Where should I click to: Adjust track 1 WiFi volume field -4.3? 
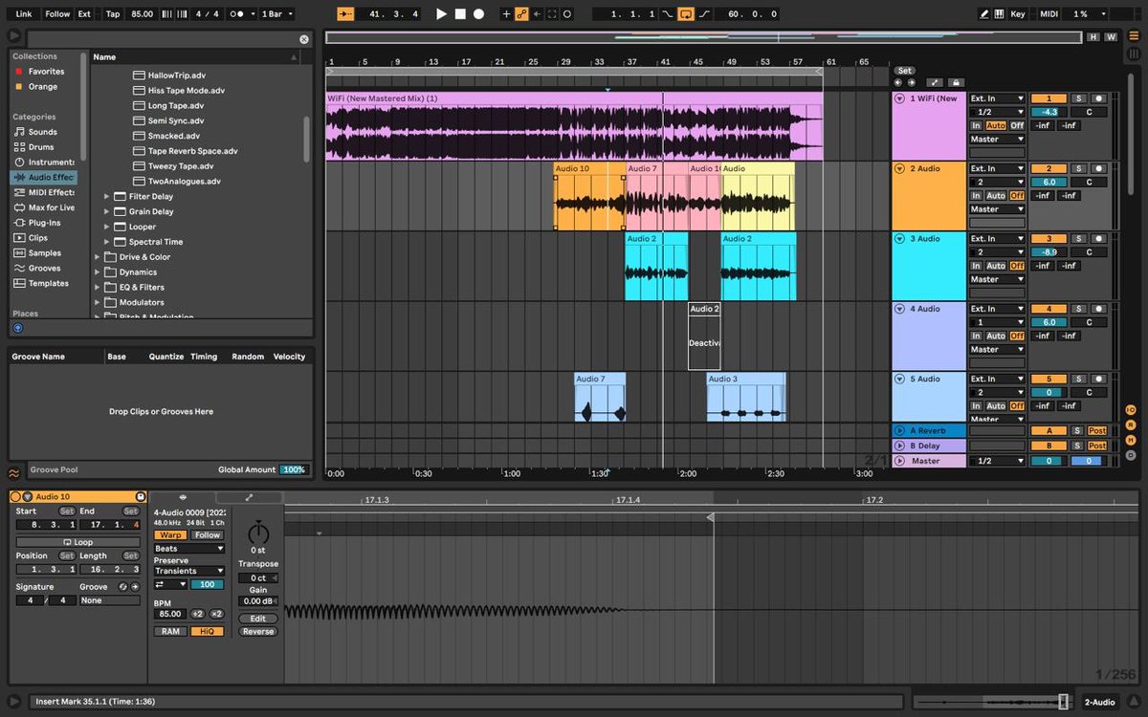(1049, 112)
